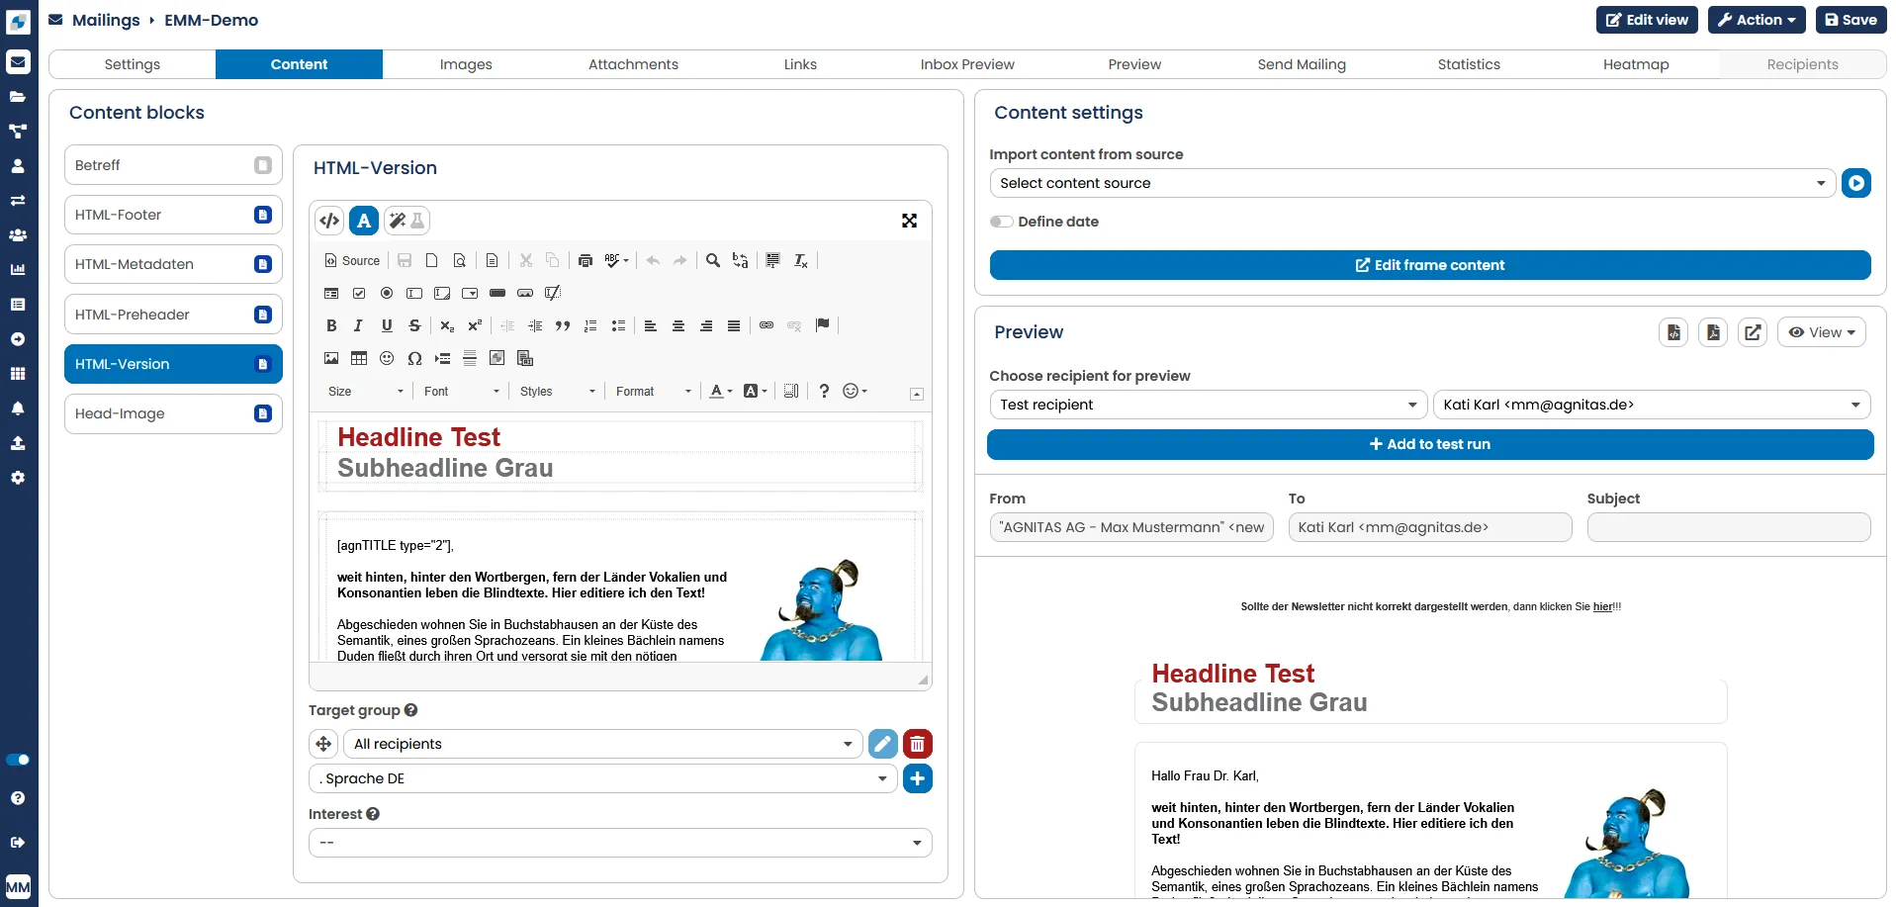
Task: Open Find in the editor toolbar
Action: 712,261
